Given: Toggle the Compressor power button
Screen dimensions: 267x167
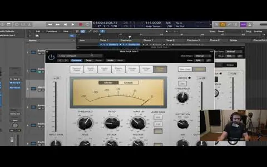Looking at the screenshot, I should tap(51, 57).
